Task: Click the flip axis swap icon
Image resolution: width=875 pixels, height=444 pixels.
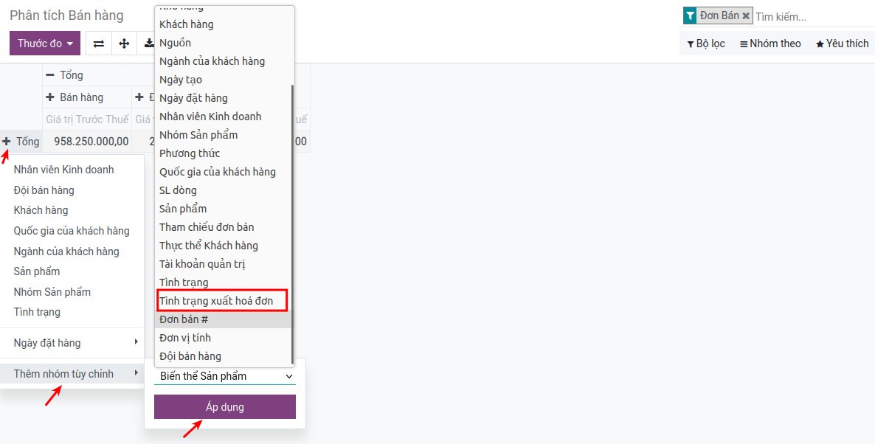Action: click(99, 44)
